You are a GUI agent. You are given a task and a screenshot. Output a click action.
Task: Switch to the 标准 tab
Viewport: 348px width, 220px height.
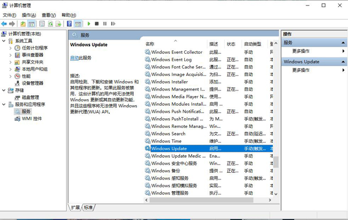coord(88,208)
